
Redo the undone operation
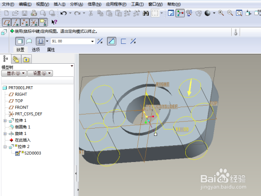point(77,13)
